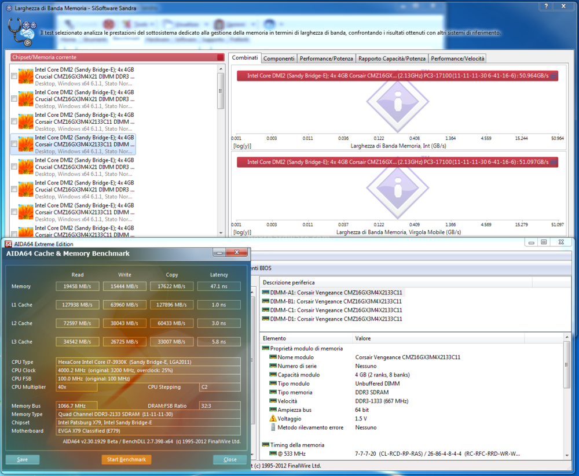Image resolution: width=579 pixels, height=476 pixels.
Task: Tick checkbox of fifth reference list entry
Action: (14, 167)
